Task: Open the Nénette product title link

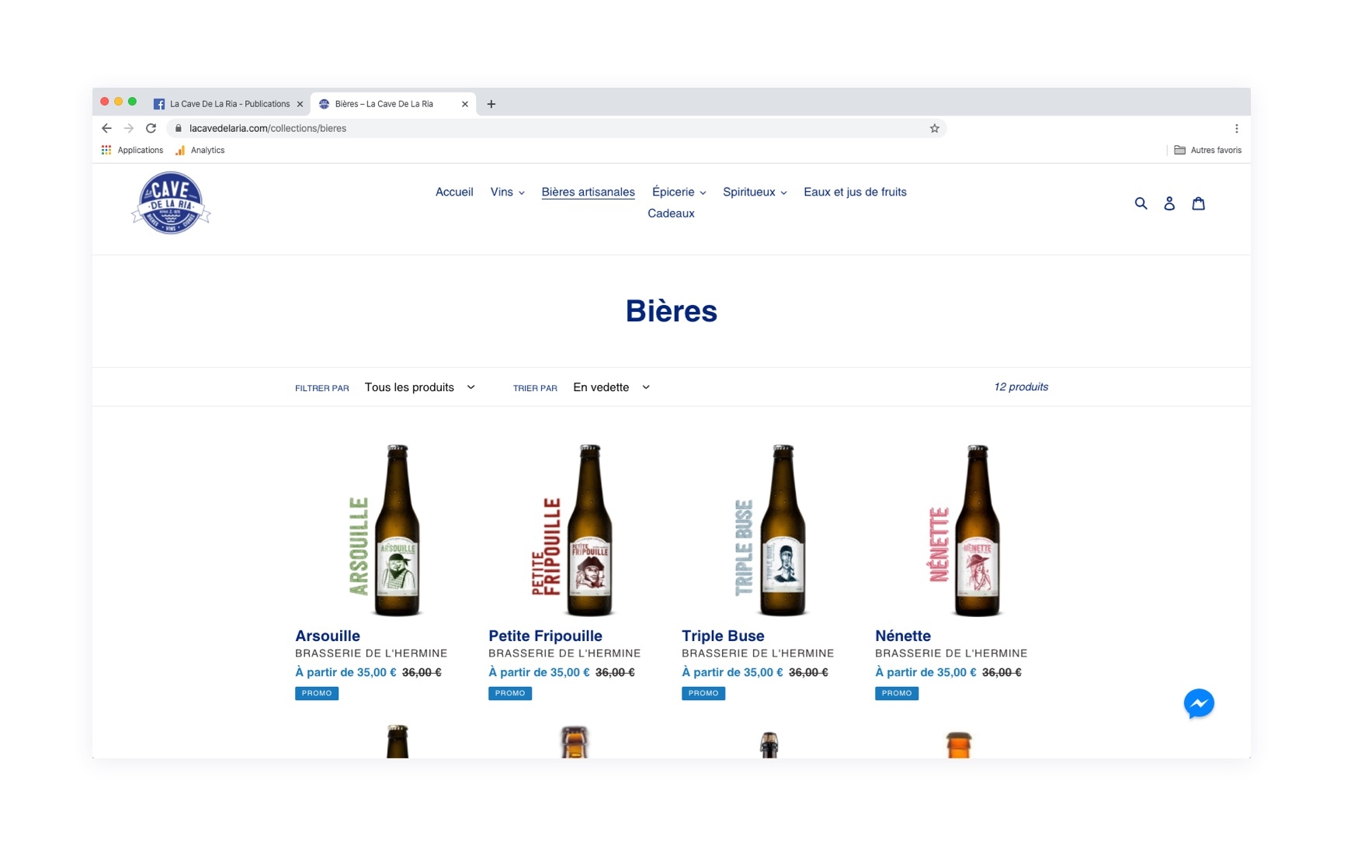Action: [x=903, y=636]
